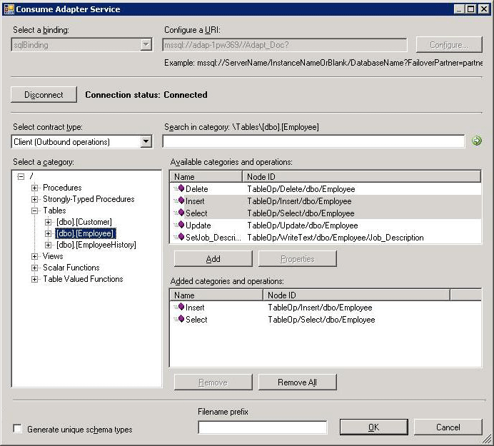Image resolution: width=494 pixels, height=446 pixels.
Task: Click the Filename prefix input field
Action: click(263, 427)
